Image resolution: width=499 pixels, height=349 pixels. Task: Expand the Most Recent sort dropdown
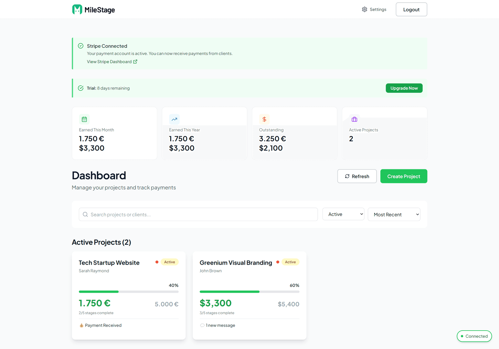pyautogui.click(x=394, y=215)
